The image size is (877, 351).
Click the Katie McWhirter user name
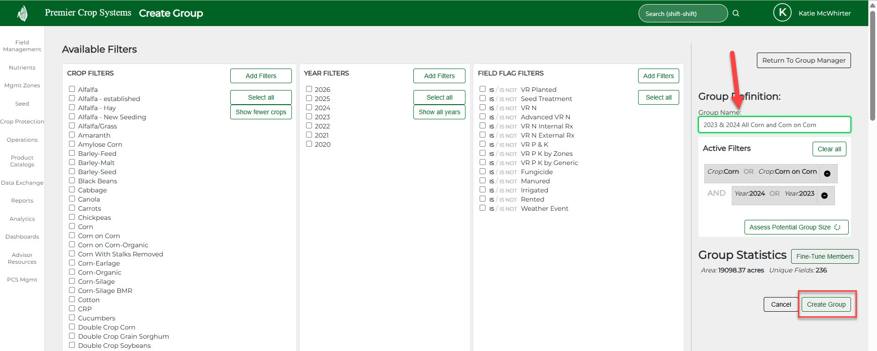[x=824, y=13]
